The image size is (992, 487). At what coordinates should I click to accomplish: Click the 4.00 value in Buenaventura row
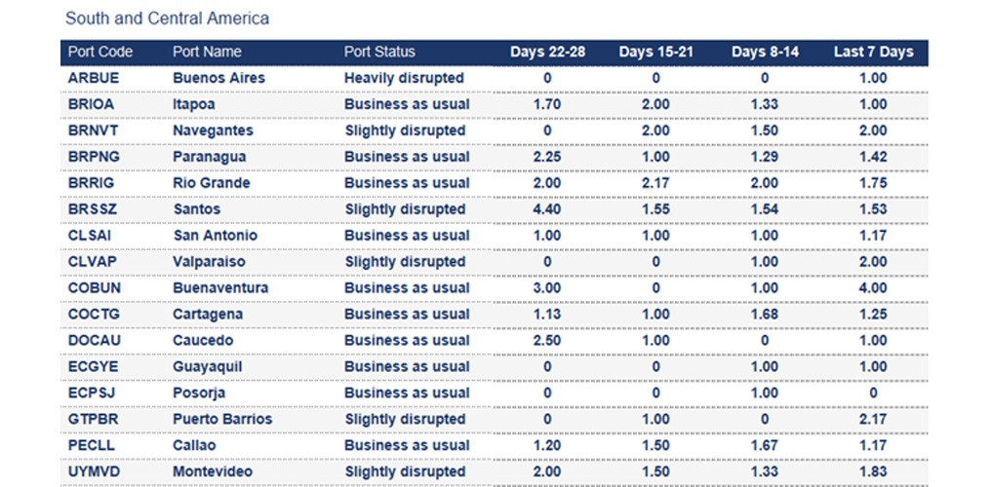873,288
